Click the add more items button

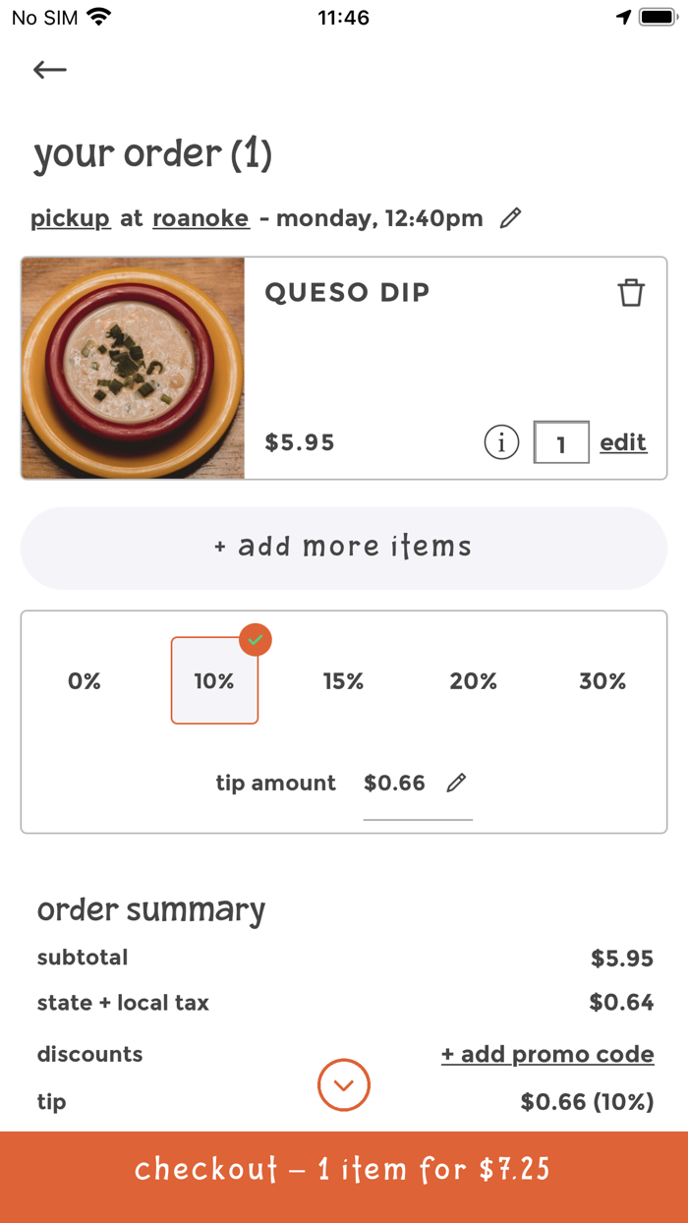pyautogui.click(x=343, y=547)
